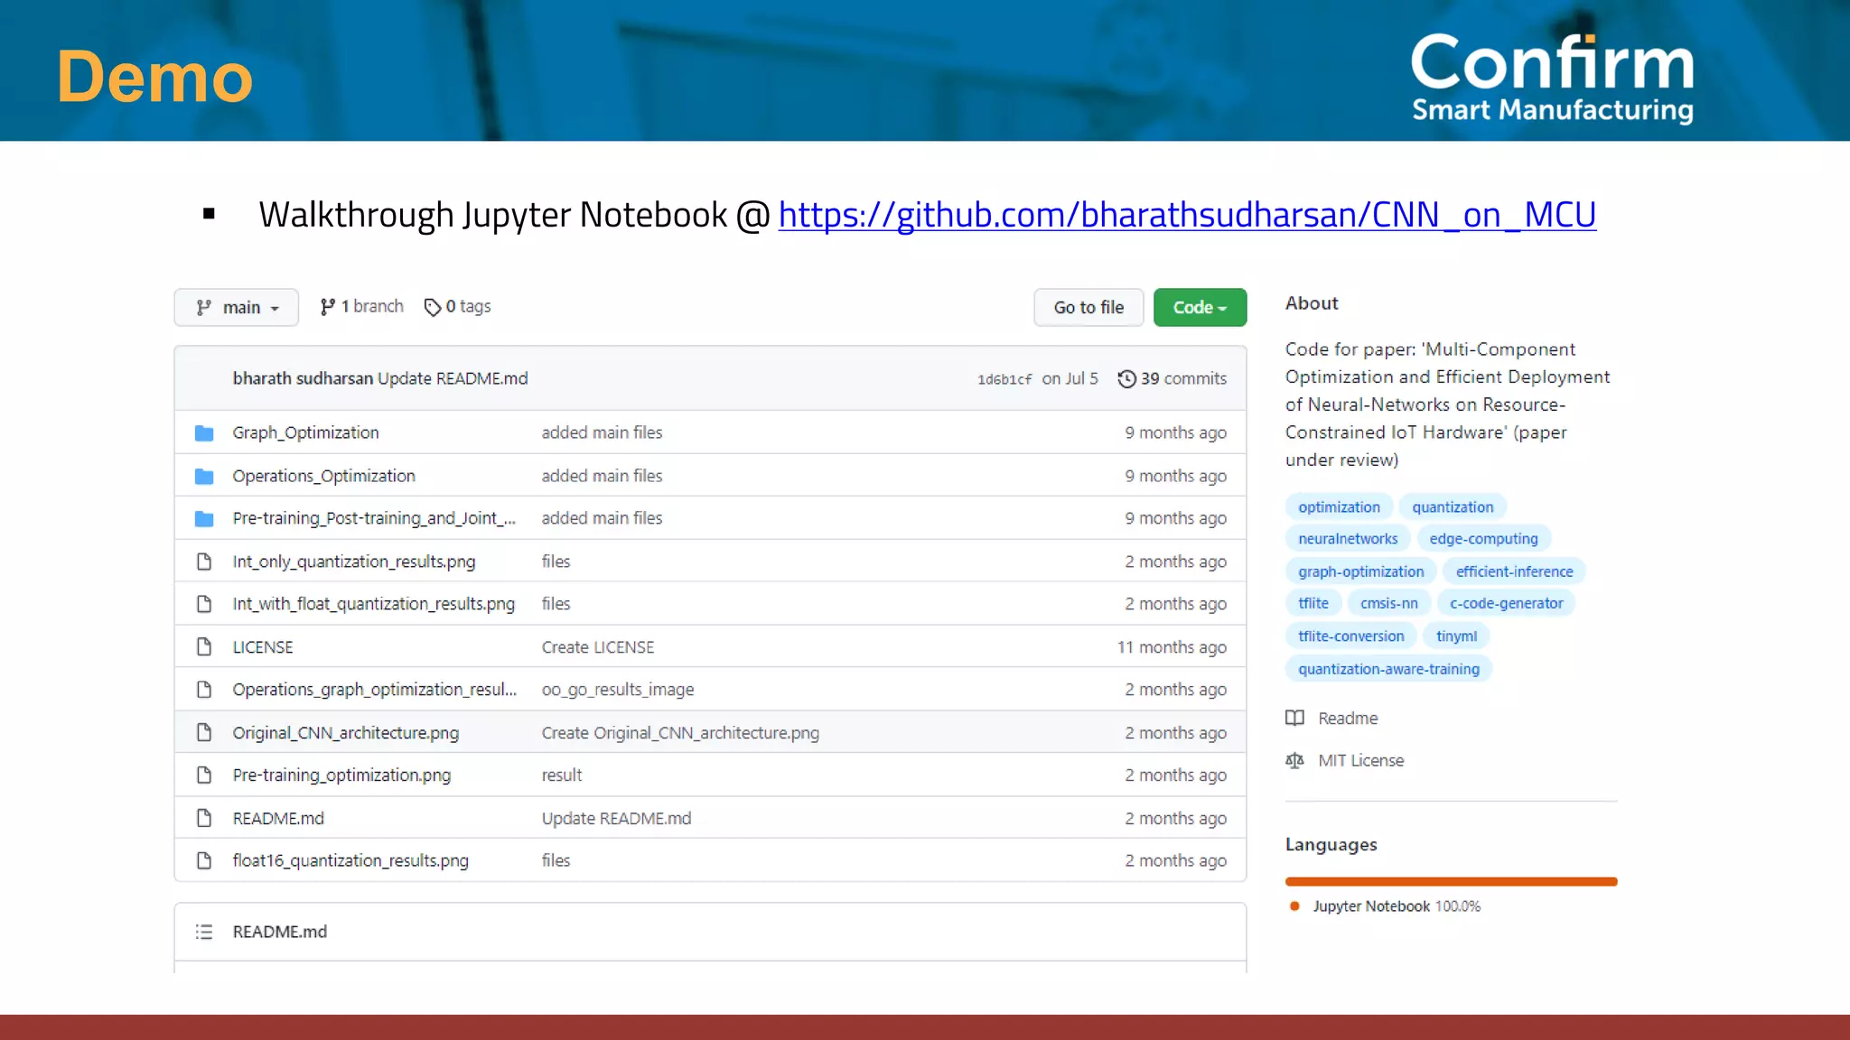Click the Readme book icon in About
1850x1040 pixels.
[1294, 719]
